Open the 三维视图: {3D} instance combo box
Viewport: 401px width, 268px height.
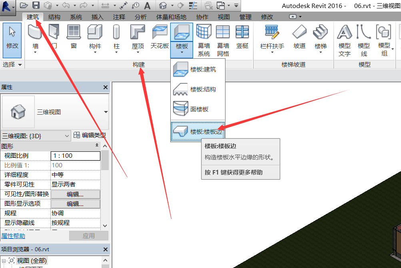click(67, 136)
